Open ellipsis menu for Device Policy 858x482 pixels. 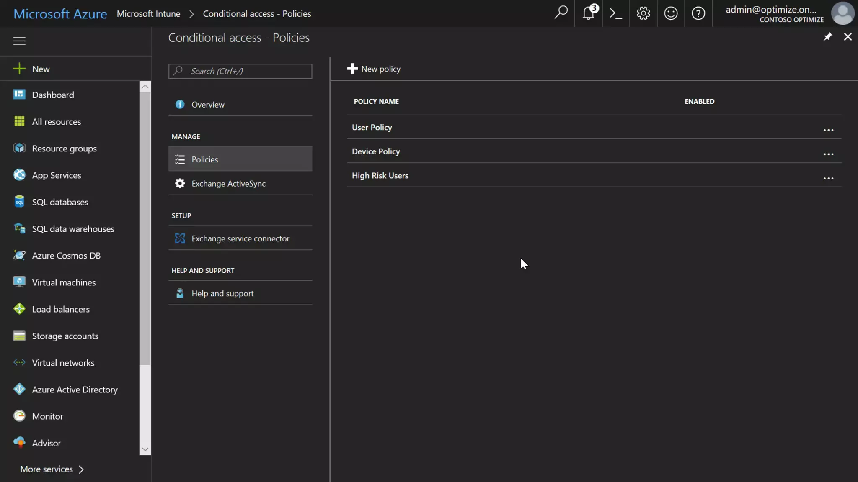coord(828,154)
